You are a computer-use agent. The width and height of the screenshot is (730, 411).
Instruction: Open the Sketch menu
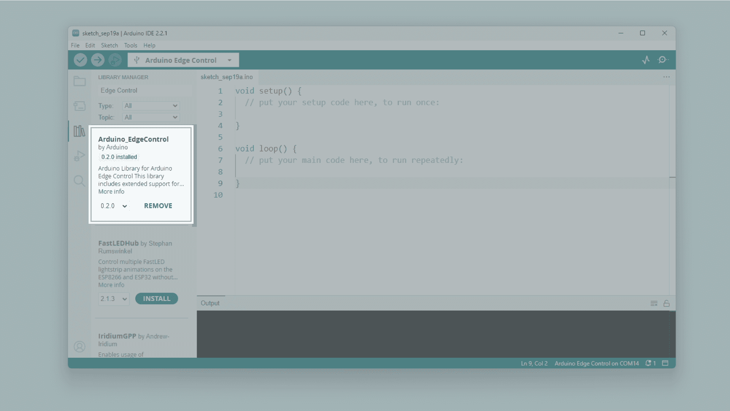click(109, 45)
